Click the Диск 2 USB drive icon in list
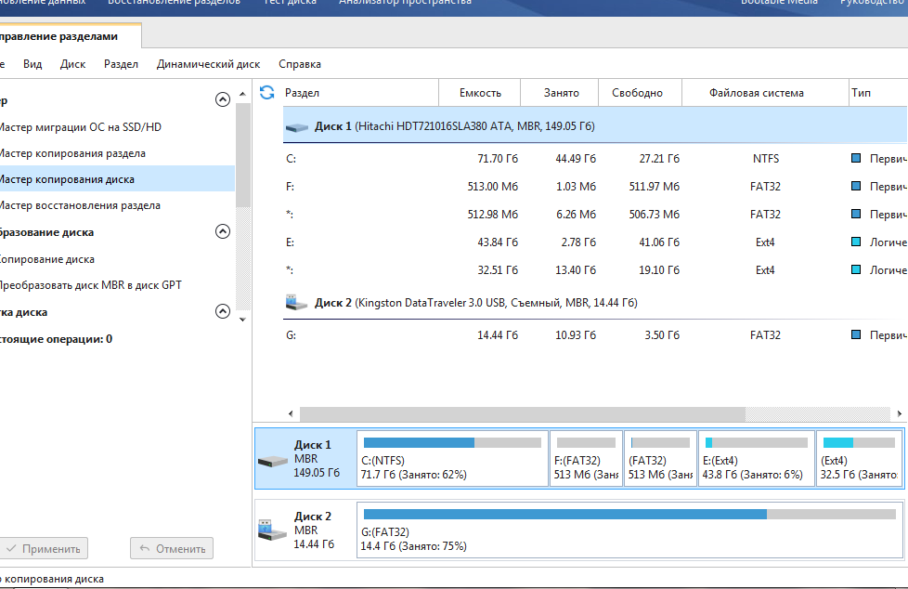 point(297,303)
